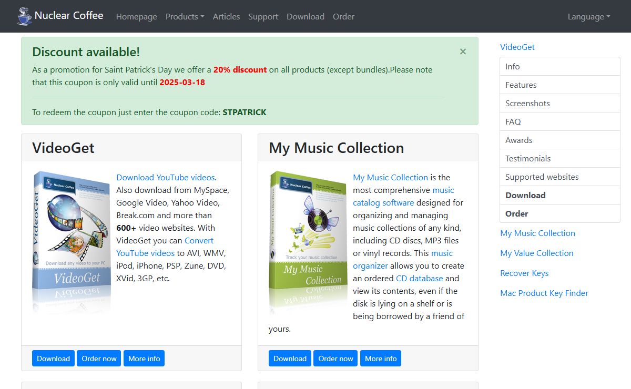Open Screenshots in the sidebar list
The width and height of the screenshot is (631, 389).
tap(560, 103)
